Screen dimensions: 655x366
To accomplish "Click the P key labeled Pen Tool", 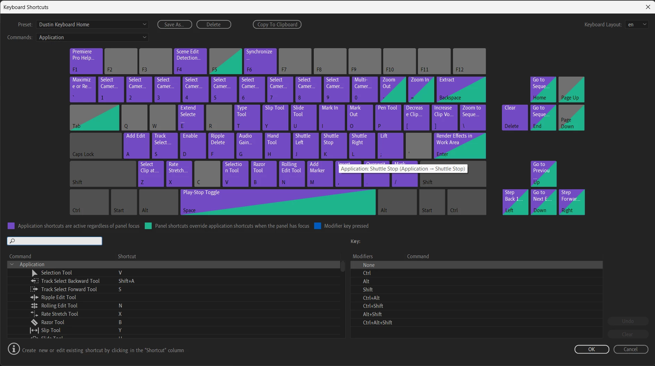I will tap(388, 117).
